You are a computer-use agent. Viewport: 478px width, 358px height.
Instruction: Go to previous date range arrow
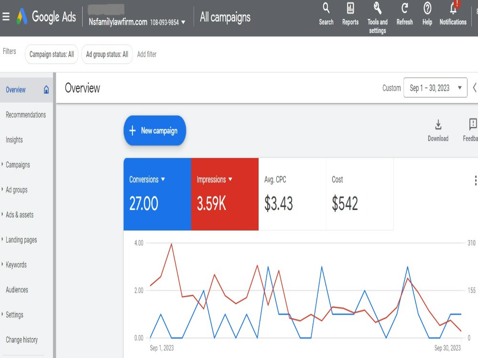tap(475, 88)
